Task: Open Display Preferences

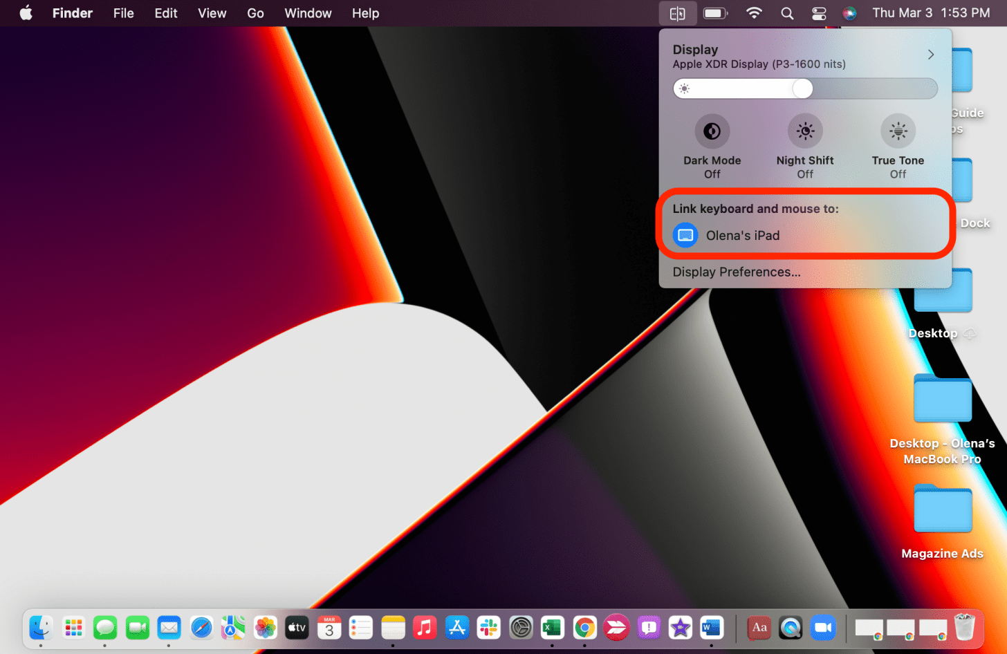Action: tap(736, 272)
